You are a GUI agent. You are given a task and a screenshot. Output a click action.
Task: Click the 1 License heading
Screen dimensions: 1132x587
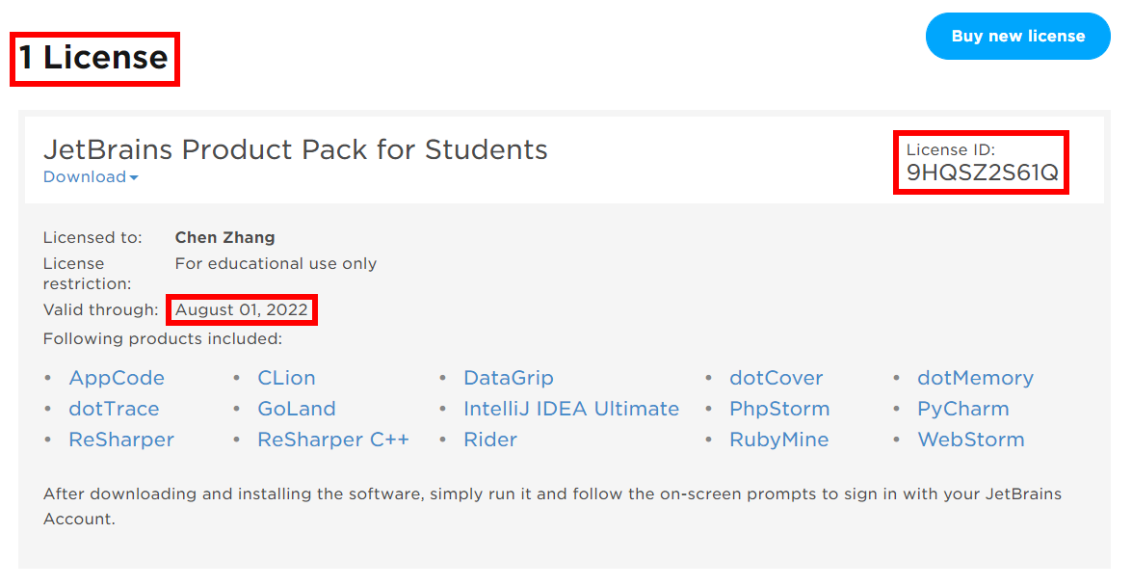point(93,58)
